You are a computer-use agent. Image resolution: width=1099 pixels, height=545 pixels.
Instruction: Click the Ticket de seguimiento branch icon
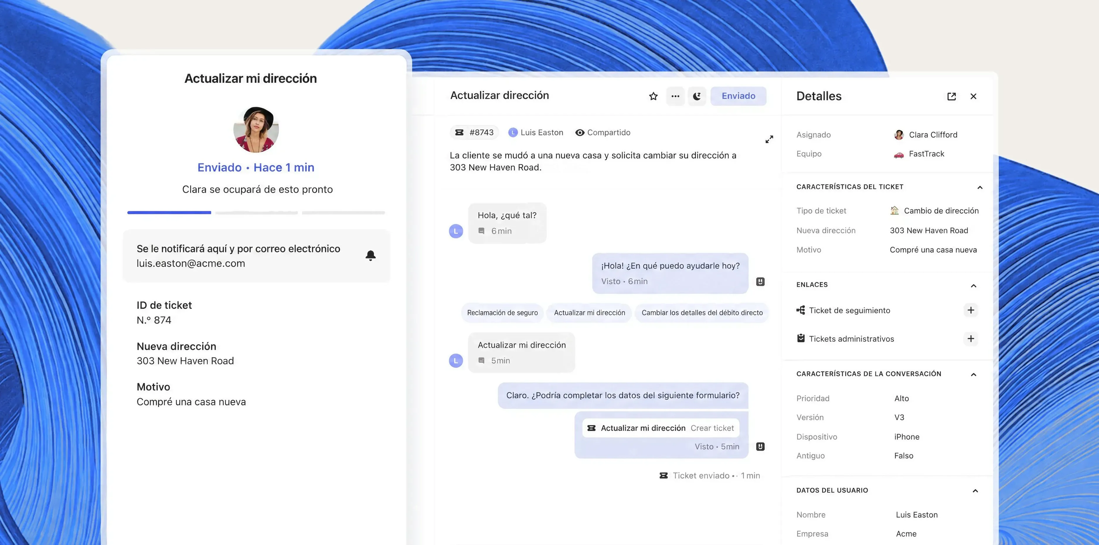click(x=801, y=310)
